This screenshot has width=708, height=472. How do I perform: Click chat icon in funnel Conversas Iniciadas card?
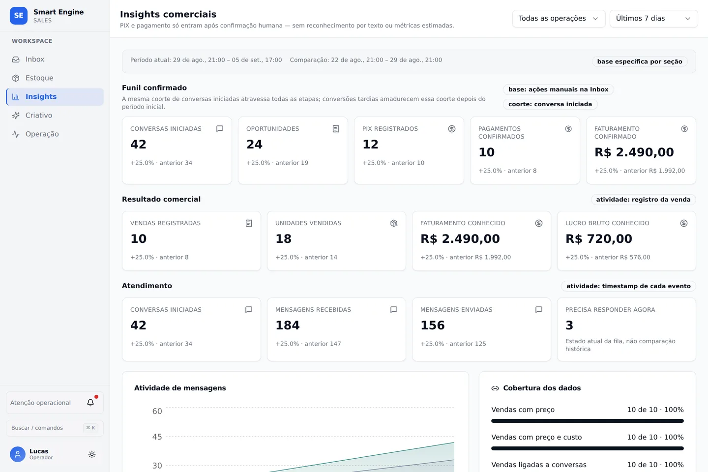[x=220, y=129]
